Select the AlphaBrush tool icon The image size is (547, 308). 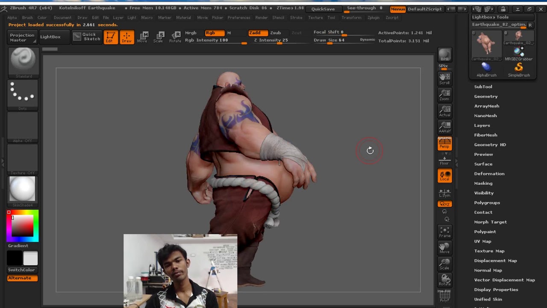click(486, 70)
